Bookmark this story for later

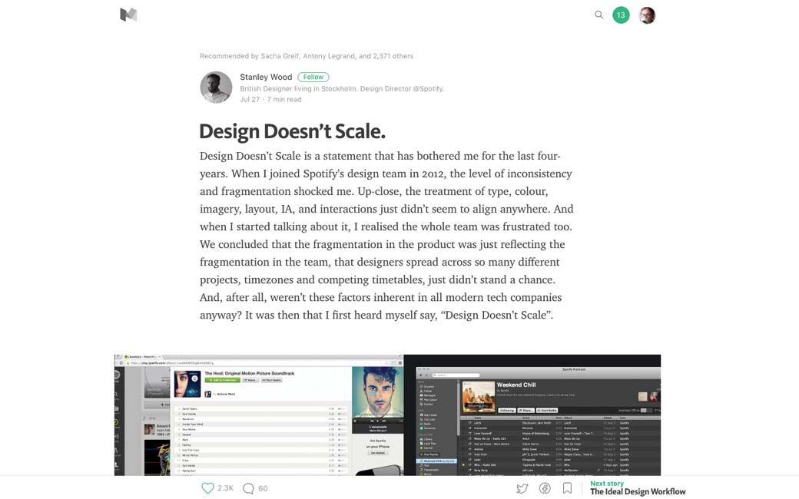(567, 488)
